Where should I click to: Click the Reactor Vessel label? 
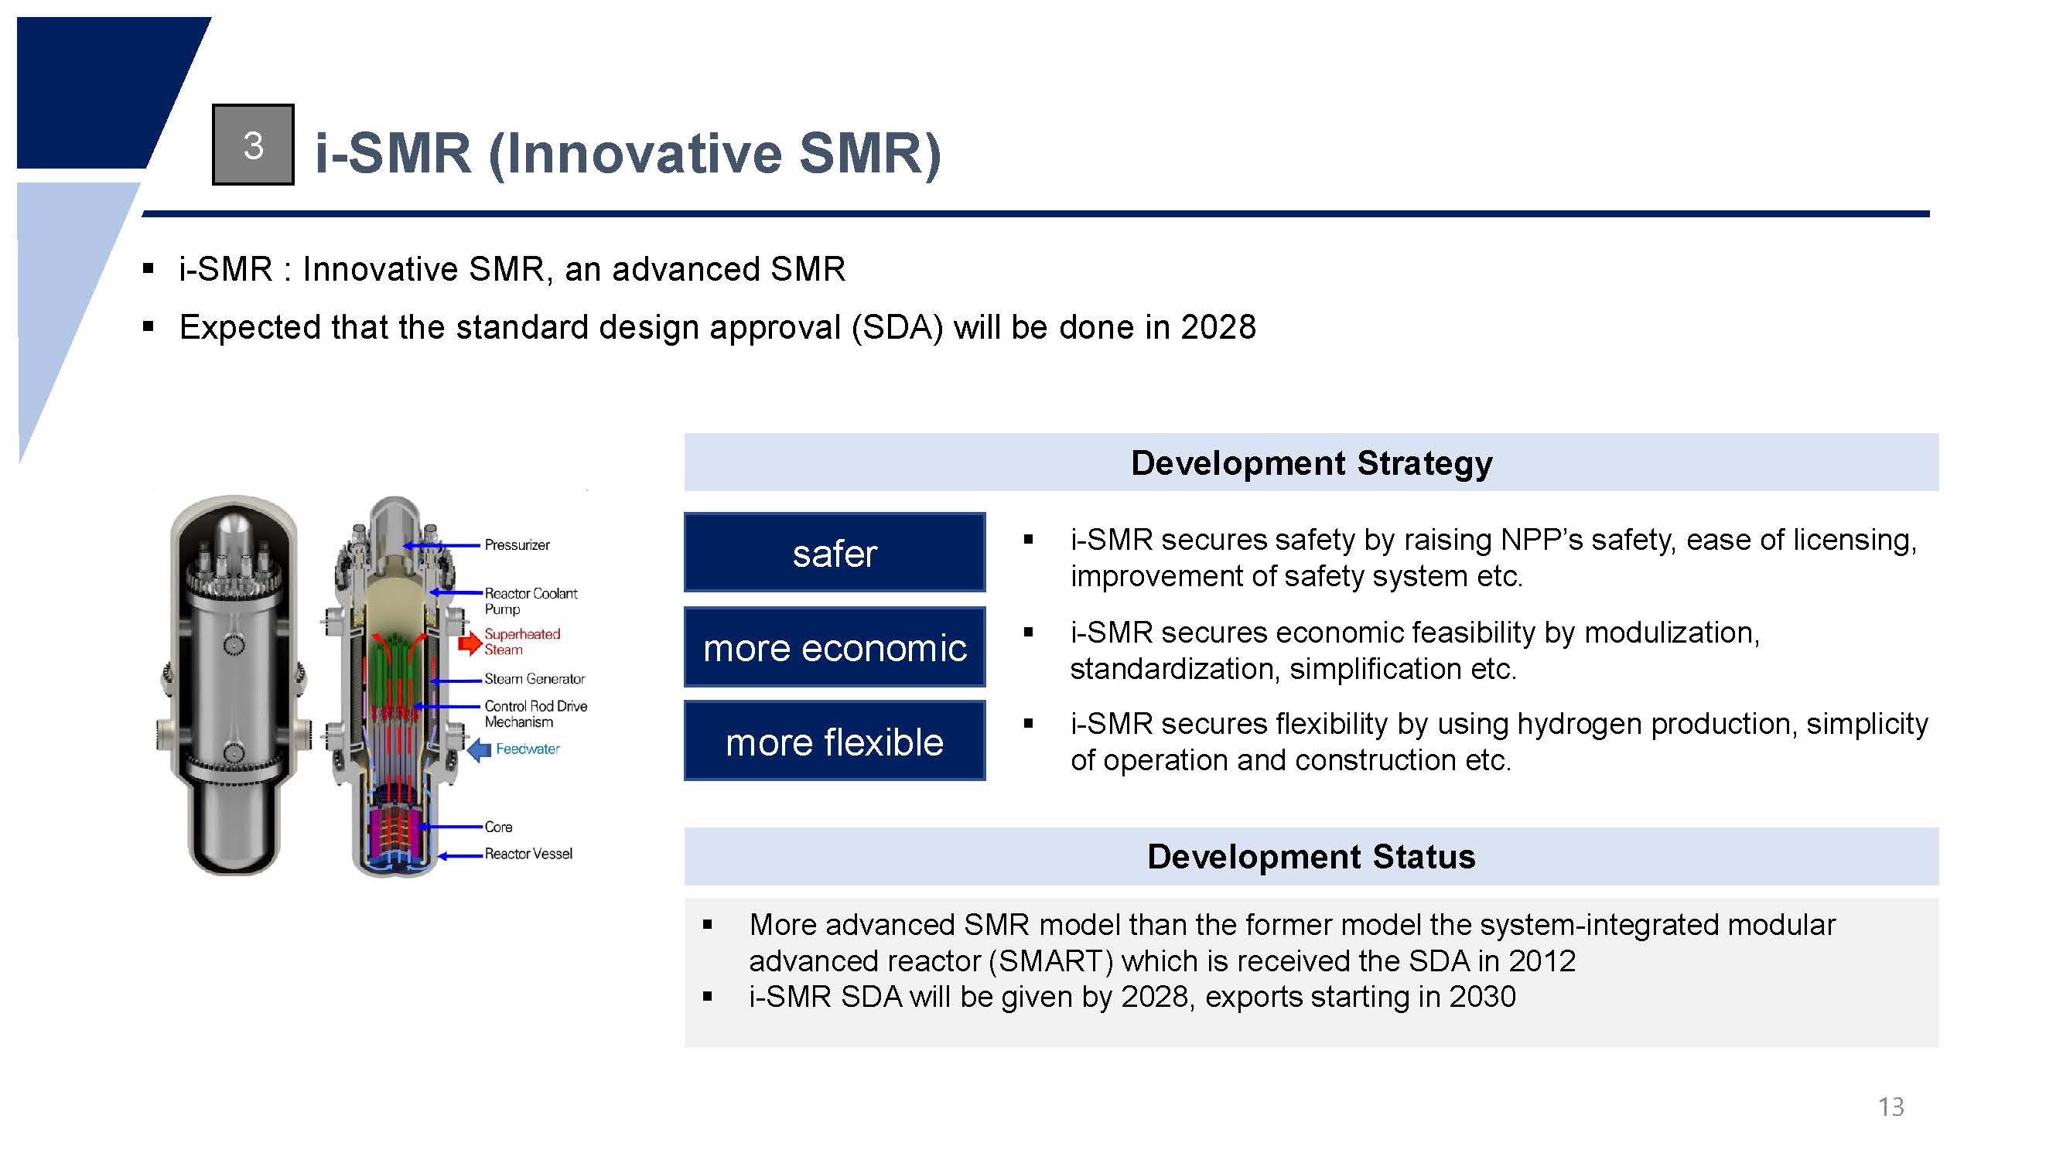pos(528,855)
